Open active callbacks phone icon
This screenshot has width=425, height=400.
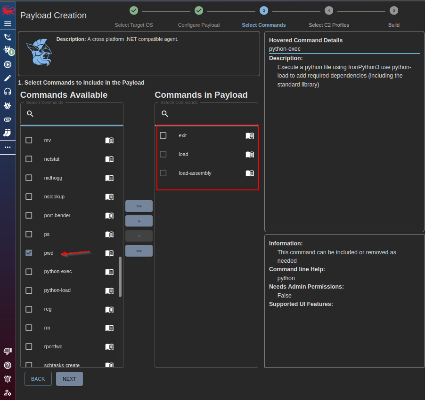coord(8,37)
